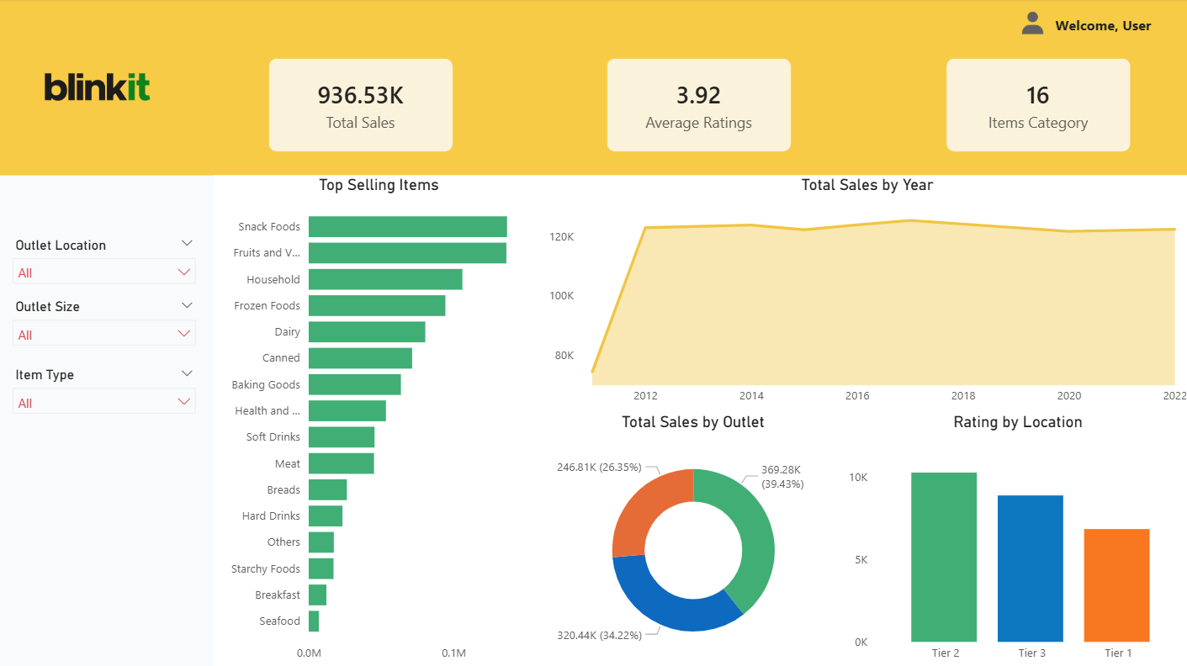Screen dimensions: 1187x666
Task: Click the Snack Foods axis label
Action: 269,227
